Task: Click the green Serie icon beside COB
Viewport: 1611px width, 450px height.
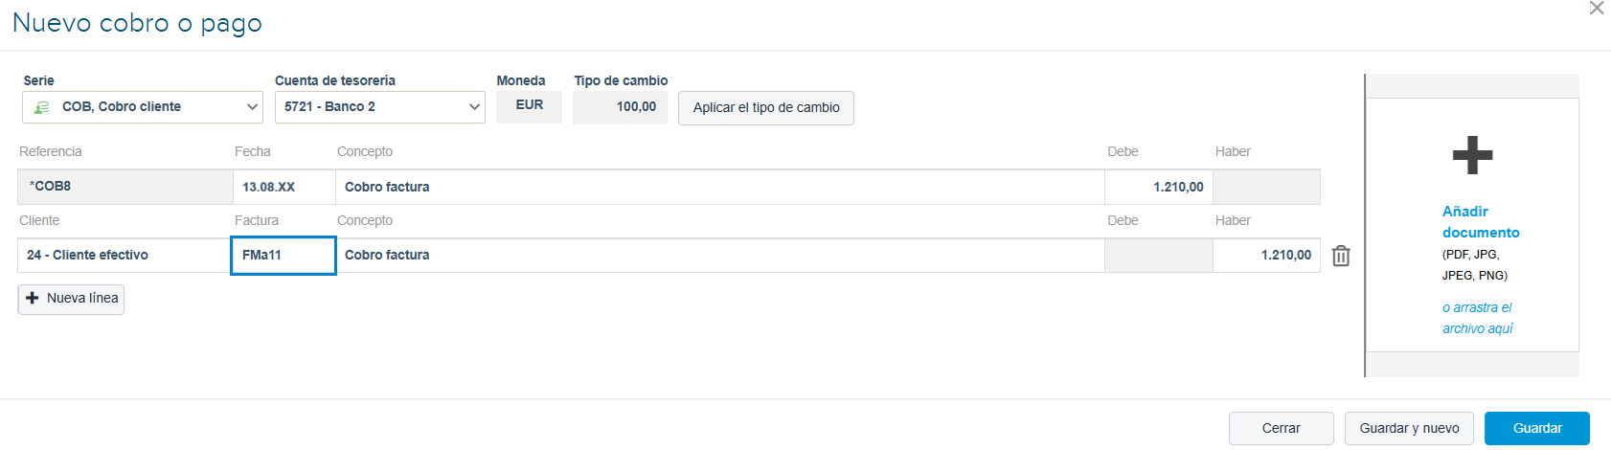Action: tap(41, 107)
